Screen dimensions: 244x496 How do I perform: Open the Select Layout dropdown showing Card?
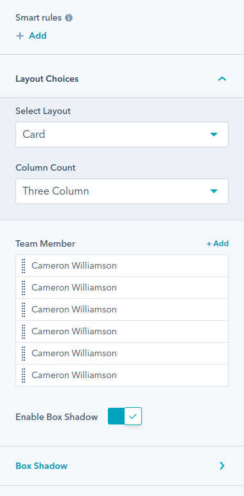click(122, 135)
